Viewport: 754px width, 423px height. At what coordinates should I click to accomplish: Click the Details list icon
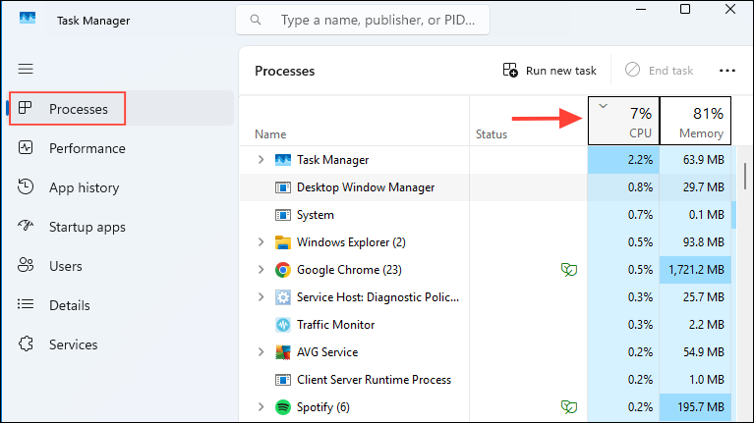tap(25, 304)
